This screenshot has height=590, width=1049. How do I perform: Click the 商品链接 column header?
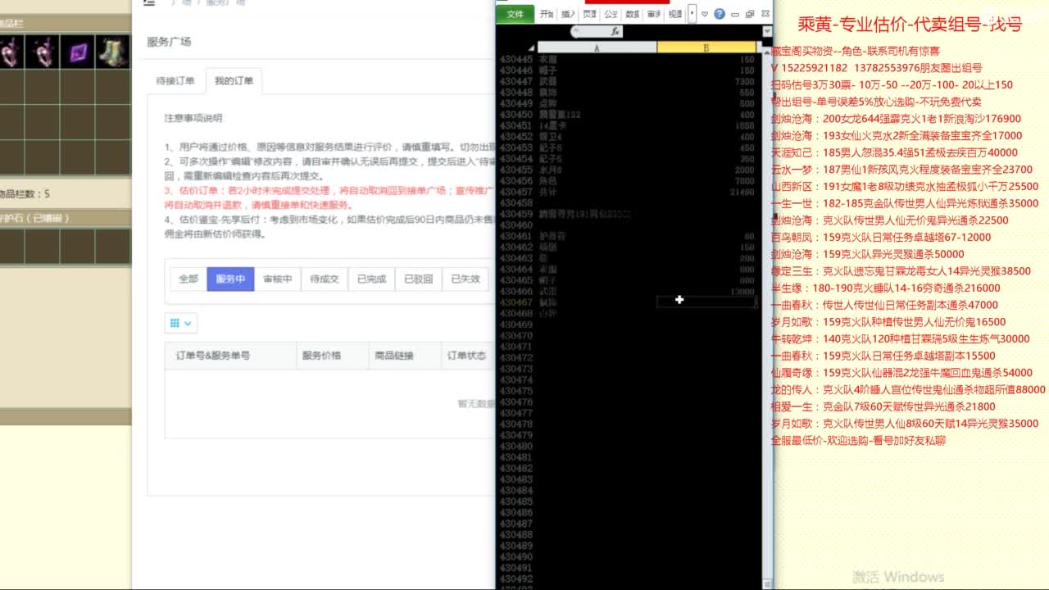[x=394, y=356]
